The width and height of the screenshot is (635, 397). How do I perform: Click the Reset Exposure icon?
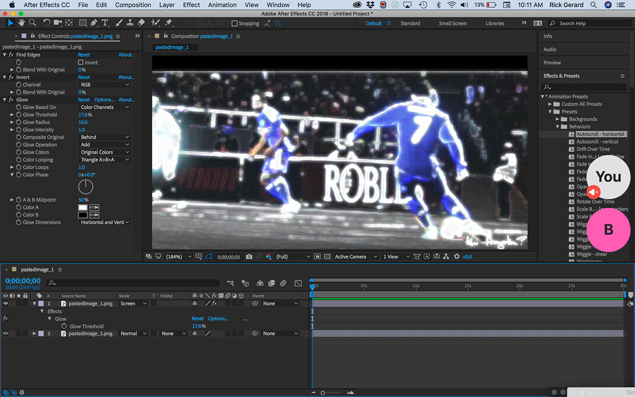pos(457,257)
